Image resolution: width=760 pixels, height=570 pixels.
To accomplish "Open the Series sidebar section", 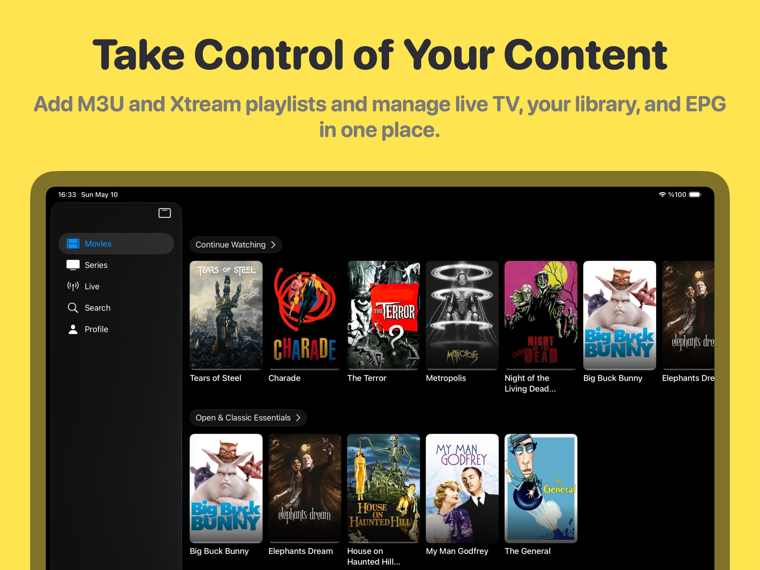I will point(116,265).
